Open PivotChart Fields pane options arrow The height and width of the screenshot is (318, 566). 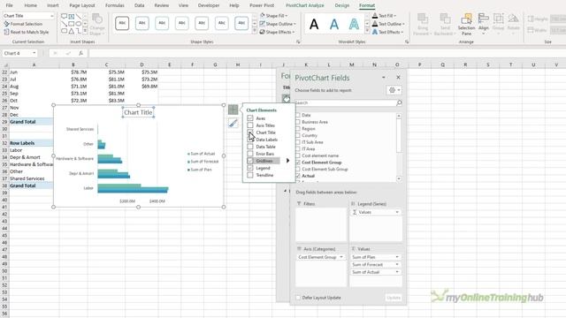click(x=383, y=77)
